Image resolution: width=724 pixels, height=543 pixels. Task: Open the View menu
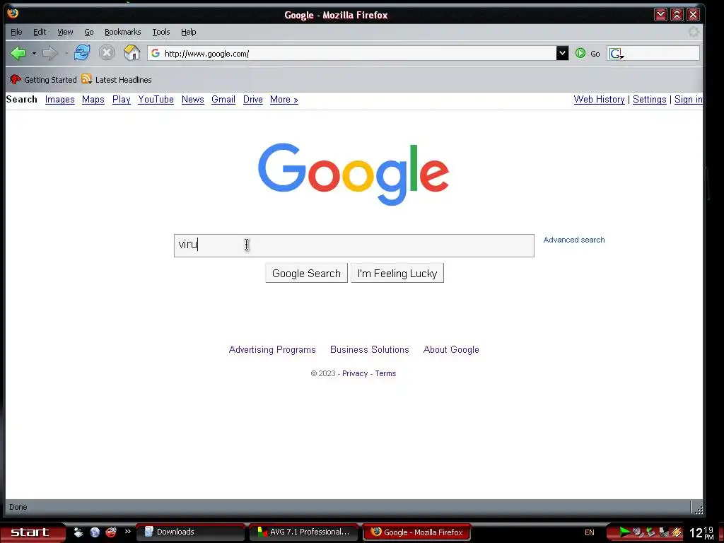tap(65, 32)
